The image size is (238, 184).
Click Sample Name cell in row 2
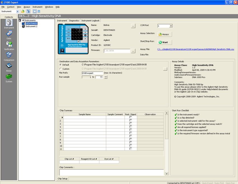85,121
